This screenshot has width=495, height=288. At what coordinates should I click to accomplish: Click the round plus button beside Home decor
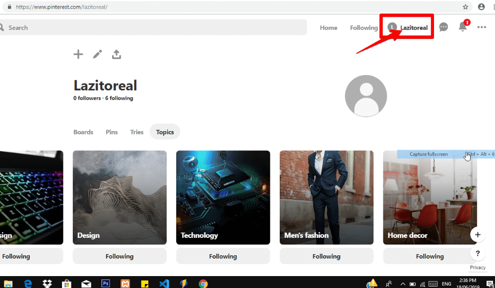tap(478, 234)
